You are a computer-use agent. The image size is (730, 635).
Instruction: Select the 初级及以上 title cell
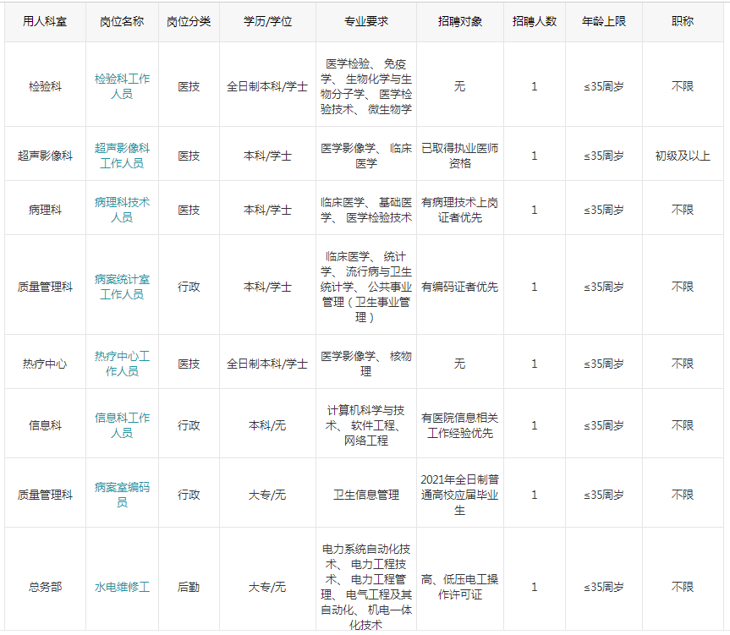[x=683, y=156]
